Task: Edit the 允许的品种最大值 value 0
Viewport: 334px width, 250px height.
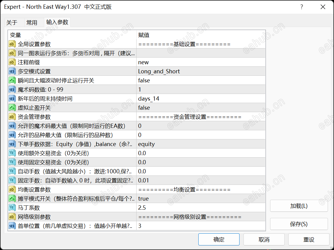Action: pyautogui.click(x=201, y=135)
